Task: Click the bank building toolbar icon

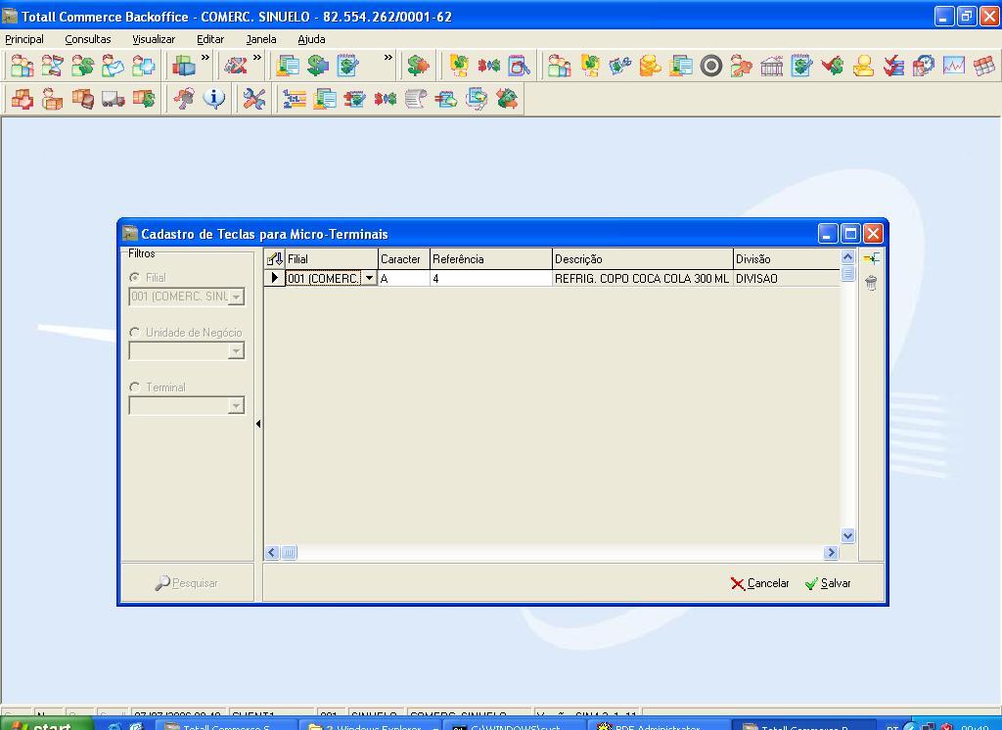Action: pyautogui.click(x=772, y=66)
